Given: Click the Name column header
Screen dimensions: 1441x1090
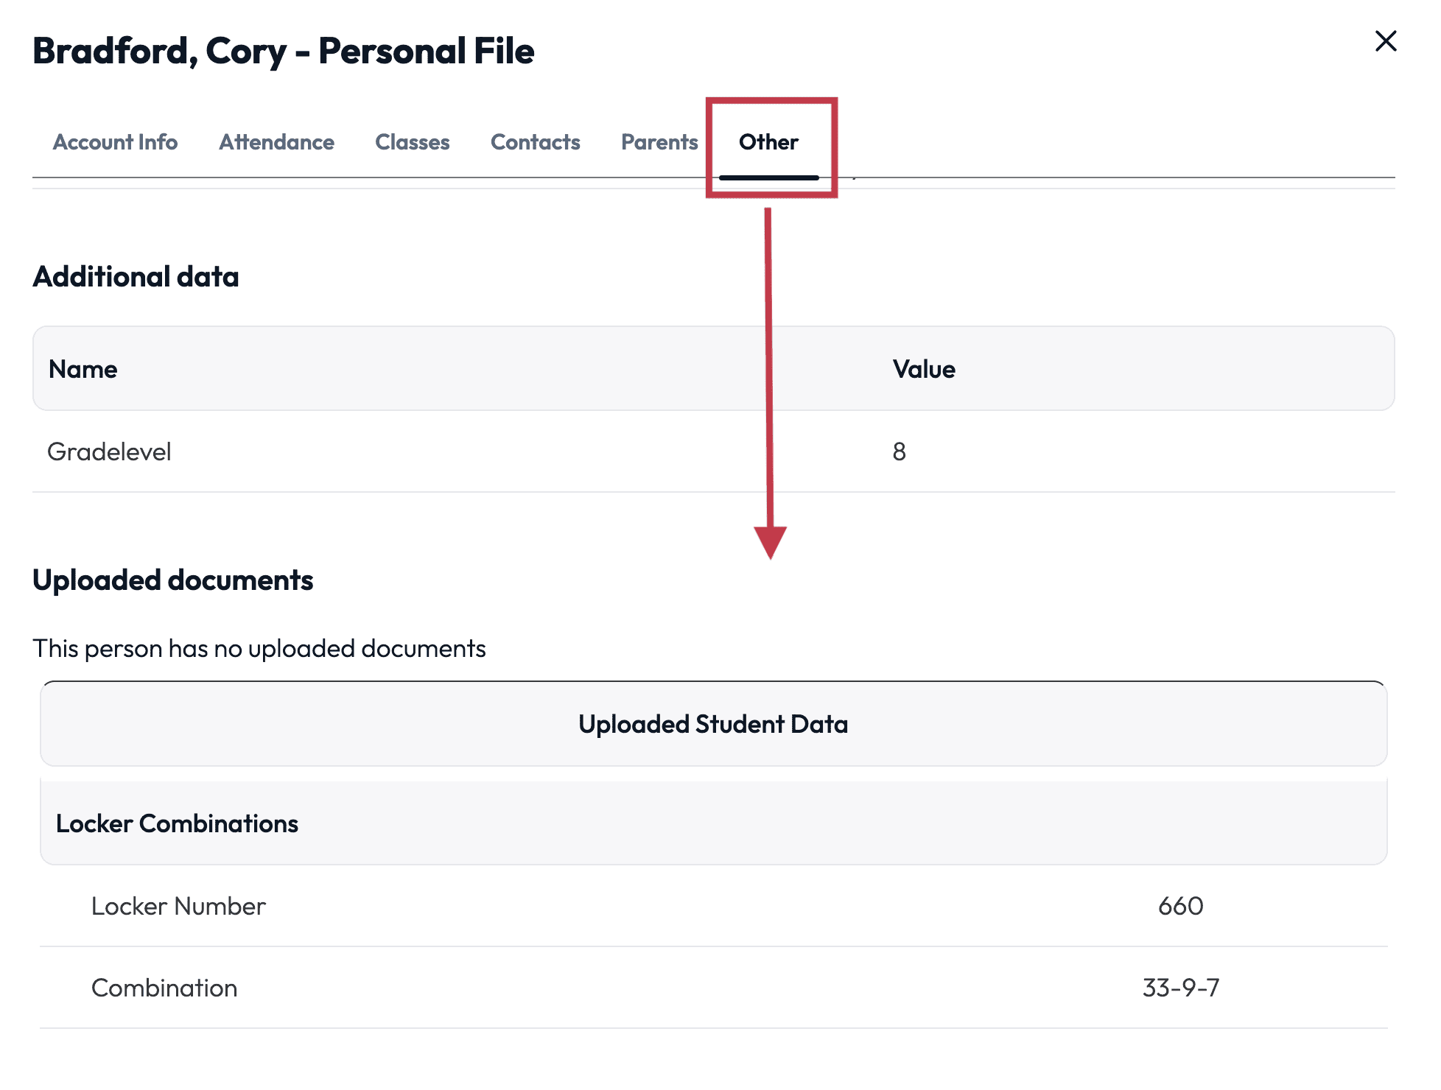Looking at the screenshot, I should 83,368.
